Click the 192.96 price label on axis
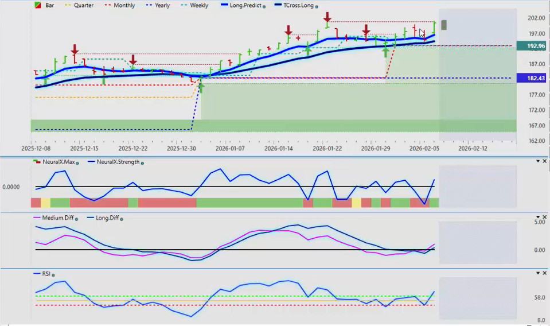This screenshot has width=550, height=326. click(531, 46)
